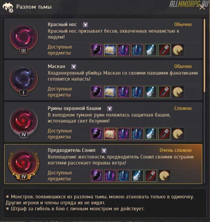Pick the gold-framed Предводитель Сонил portal
Viewport: 210px width, 222px height.
pyautogui.click(x=24, y=164)
